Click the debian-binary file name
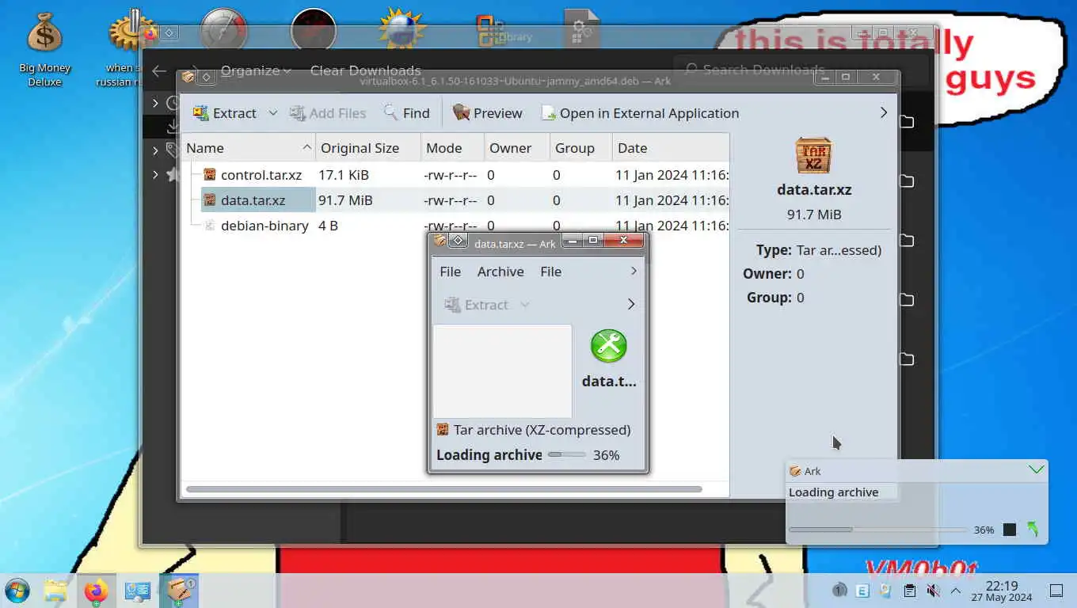Screen dimensions: 1077x608 tap(264, 226)
